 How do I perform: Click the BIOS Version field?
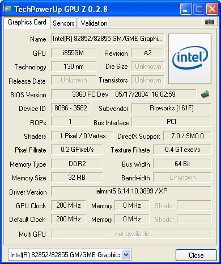point(124,94)
